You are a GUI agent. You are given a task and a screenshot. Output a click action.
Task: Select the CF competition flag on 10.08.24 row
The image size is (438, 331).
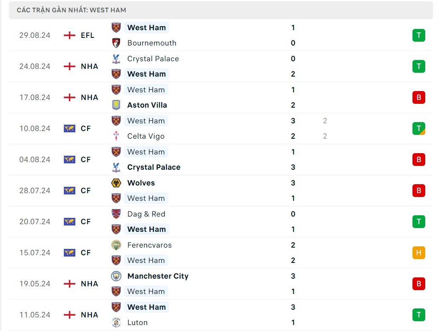pos(69,128)
